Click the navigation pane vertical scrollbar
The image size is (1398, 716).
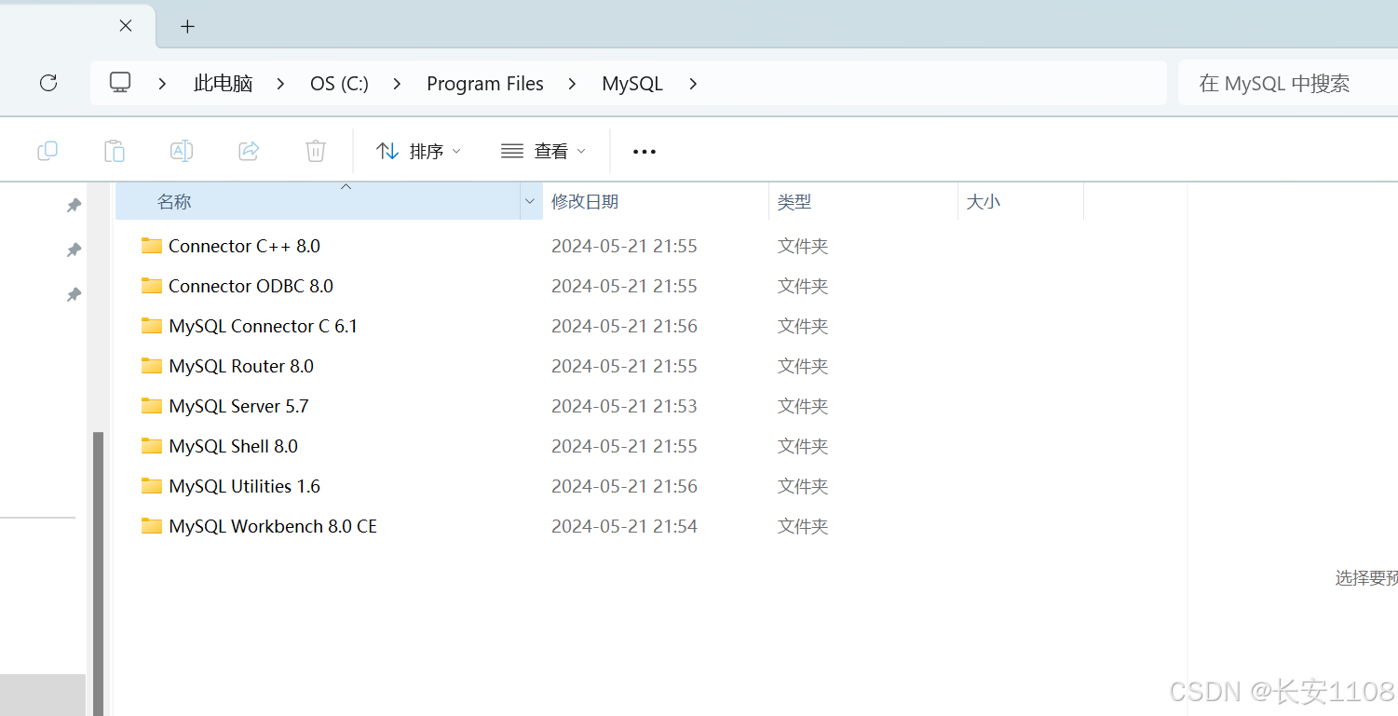click(98, 573)
